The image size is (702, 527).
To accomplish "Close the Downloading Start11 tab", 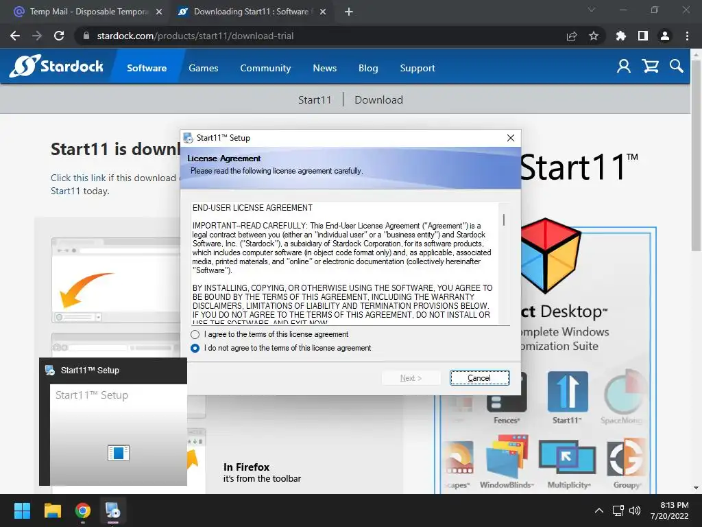I will point(323,12).
